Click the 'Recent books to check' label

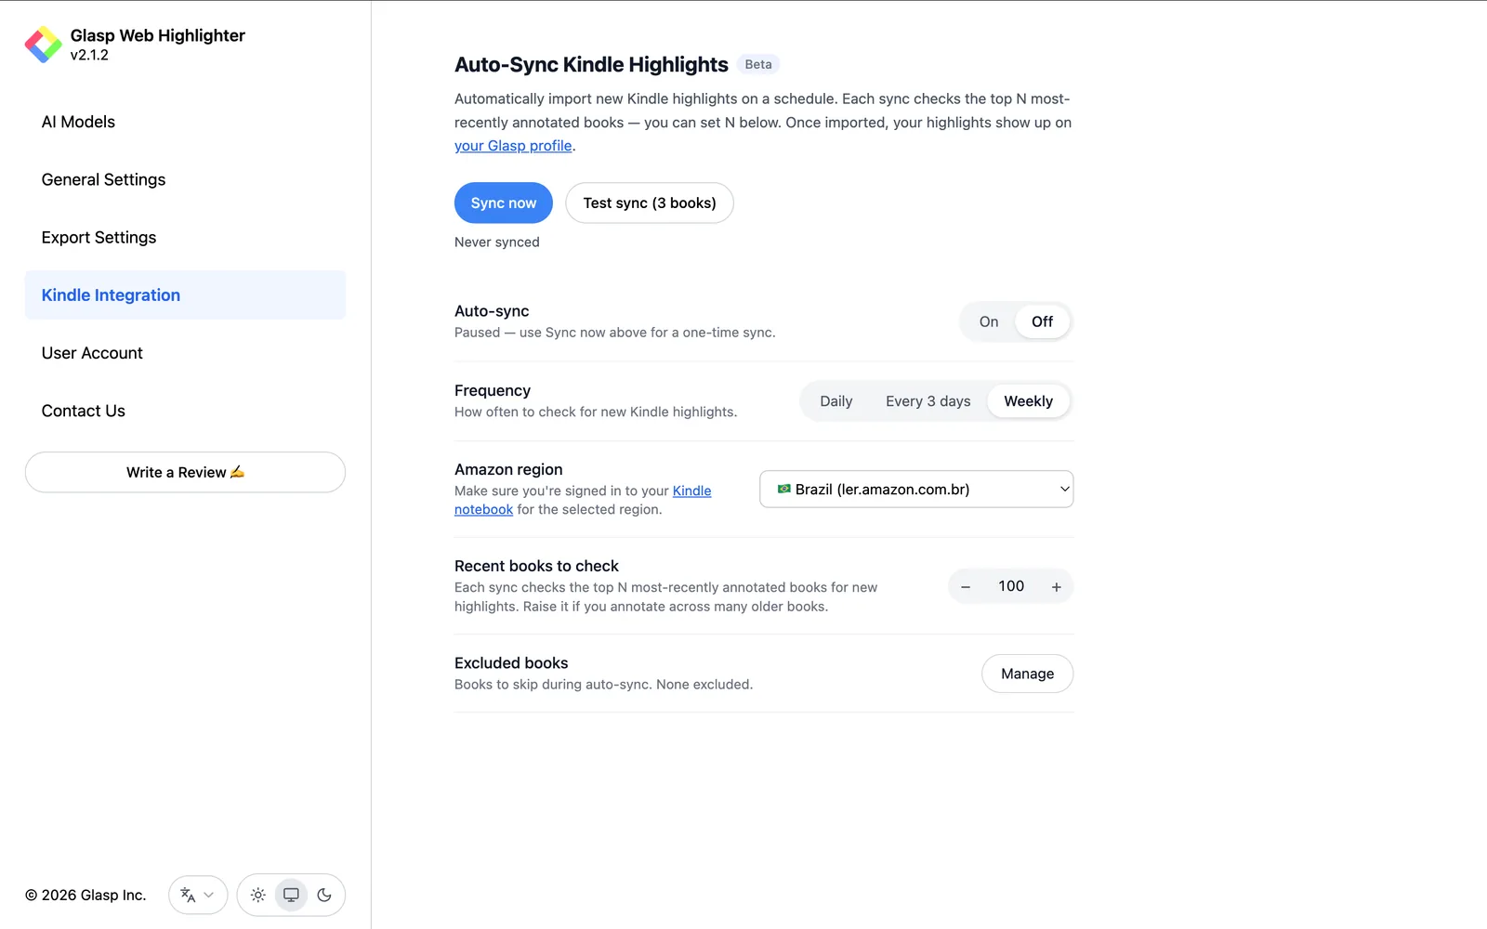[536, 566]
